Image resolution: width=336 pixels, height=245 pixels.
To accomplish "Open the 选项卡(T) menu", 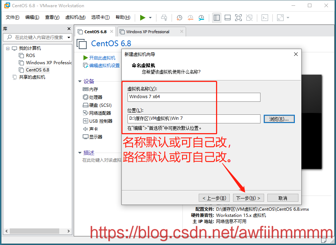I will tap(100, 17).
